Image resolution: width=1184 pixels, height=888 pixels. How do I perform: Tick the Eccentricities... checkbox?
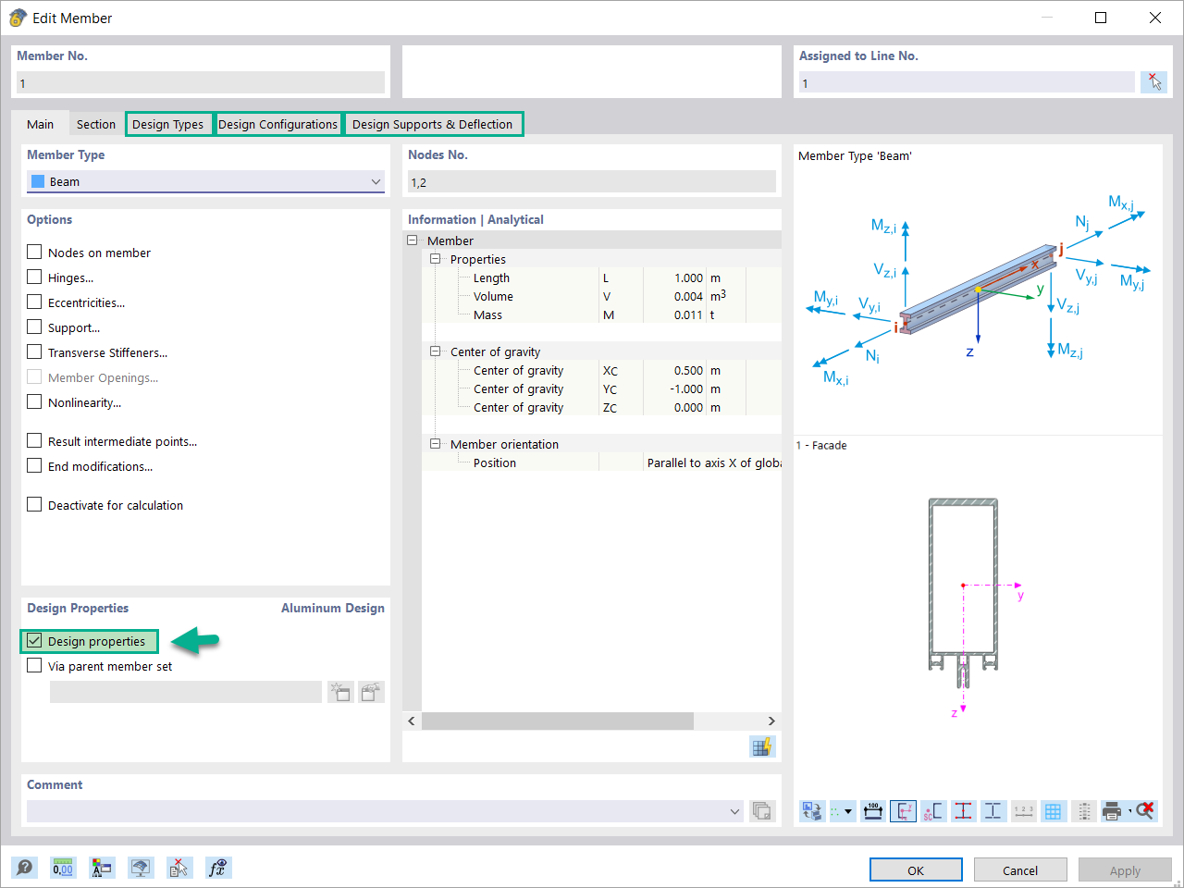pyautogui.click(x=34, y=302)
